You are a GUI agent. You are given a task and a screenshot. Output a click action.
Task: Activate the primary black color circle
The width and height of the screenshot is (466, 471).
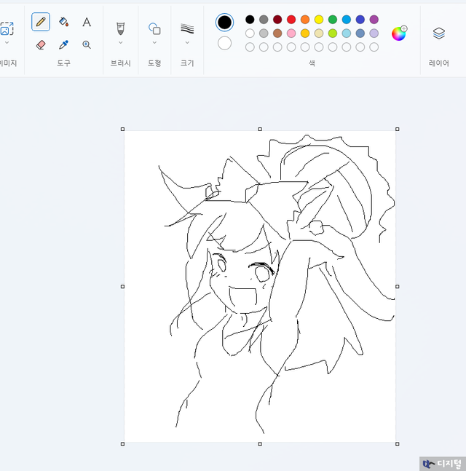click(225, 23)
